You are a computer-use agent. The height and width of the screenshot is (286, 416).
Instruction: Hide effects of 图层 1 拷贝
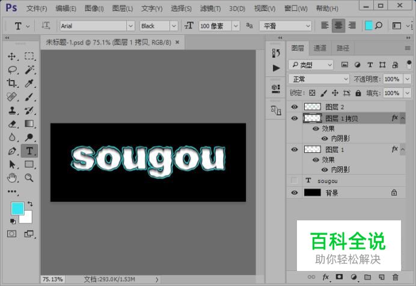316,129
